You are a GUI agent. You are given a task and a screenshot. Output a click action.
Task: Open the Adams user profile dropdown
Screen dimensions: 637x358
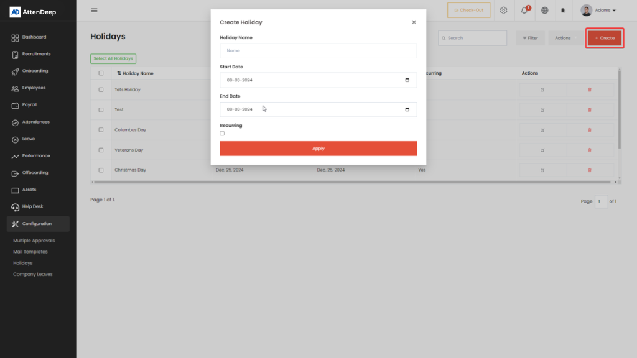(x=598, y=11)
